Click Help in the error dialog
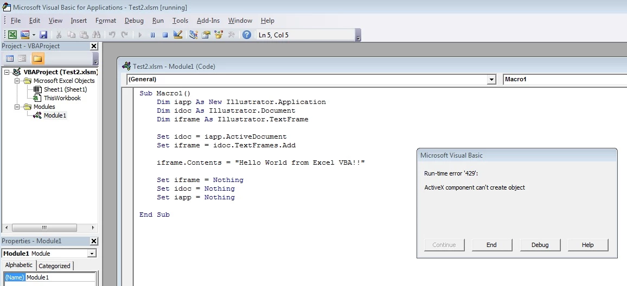 [x=588, y=245]
